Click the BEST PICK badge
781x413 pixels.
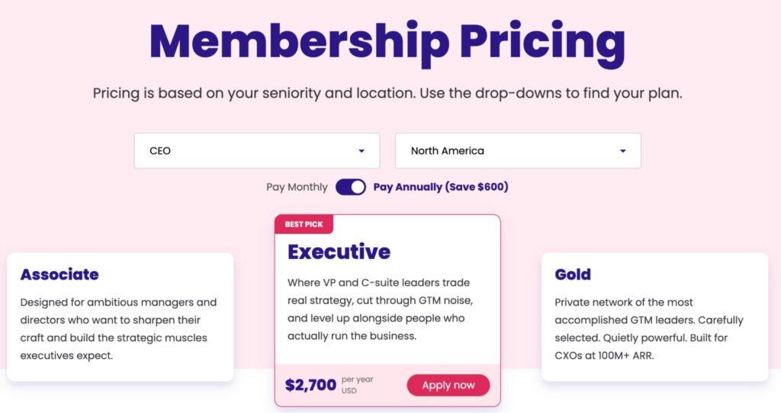[304, 225]
